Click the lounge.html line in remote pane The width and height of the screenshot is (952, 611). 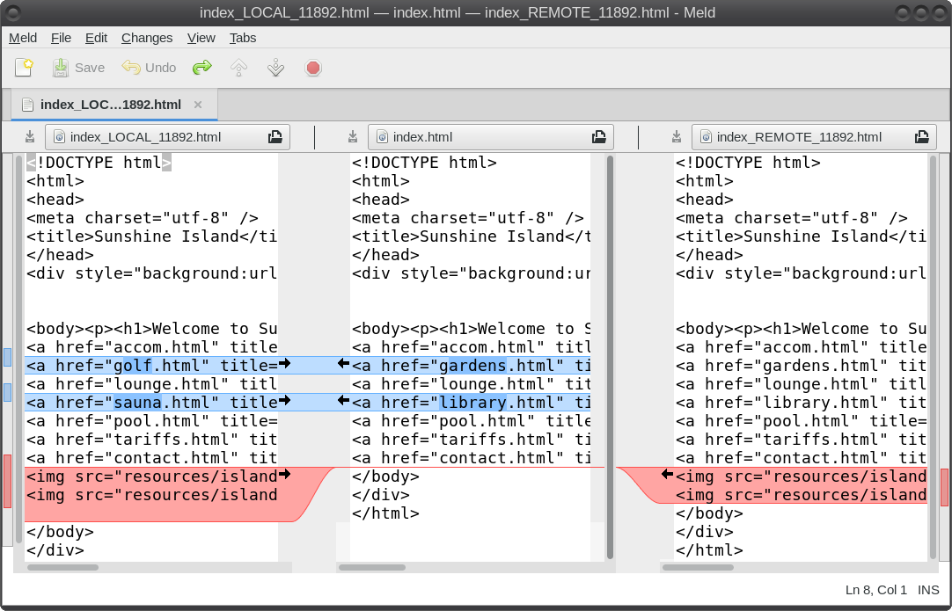(x=801, y=384)
